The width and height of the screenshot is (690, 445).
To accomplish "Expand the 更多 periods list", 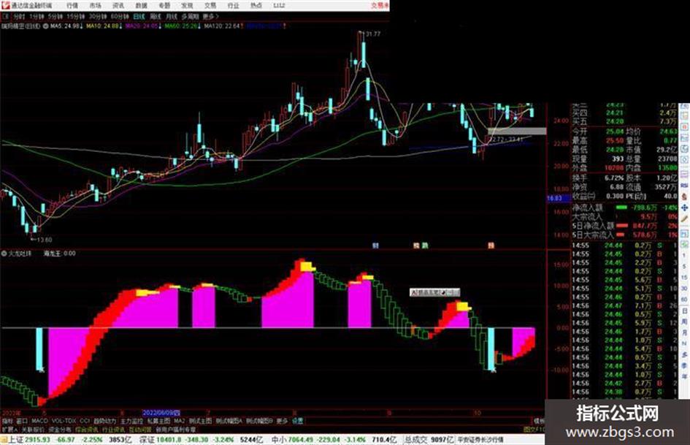I will click(x=210, y=16).
